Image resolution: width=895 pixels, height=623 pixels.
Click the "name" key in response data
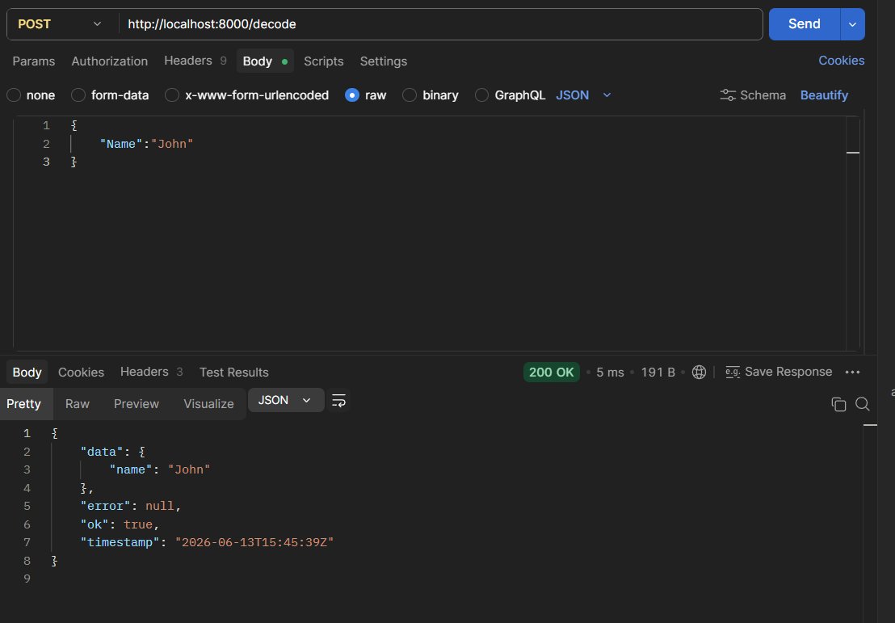point(131,469)
